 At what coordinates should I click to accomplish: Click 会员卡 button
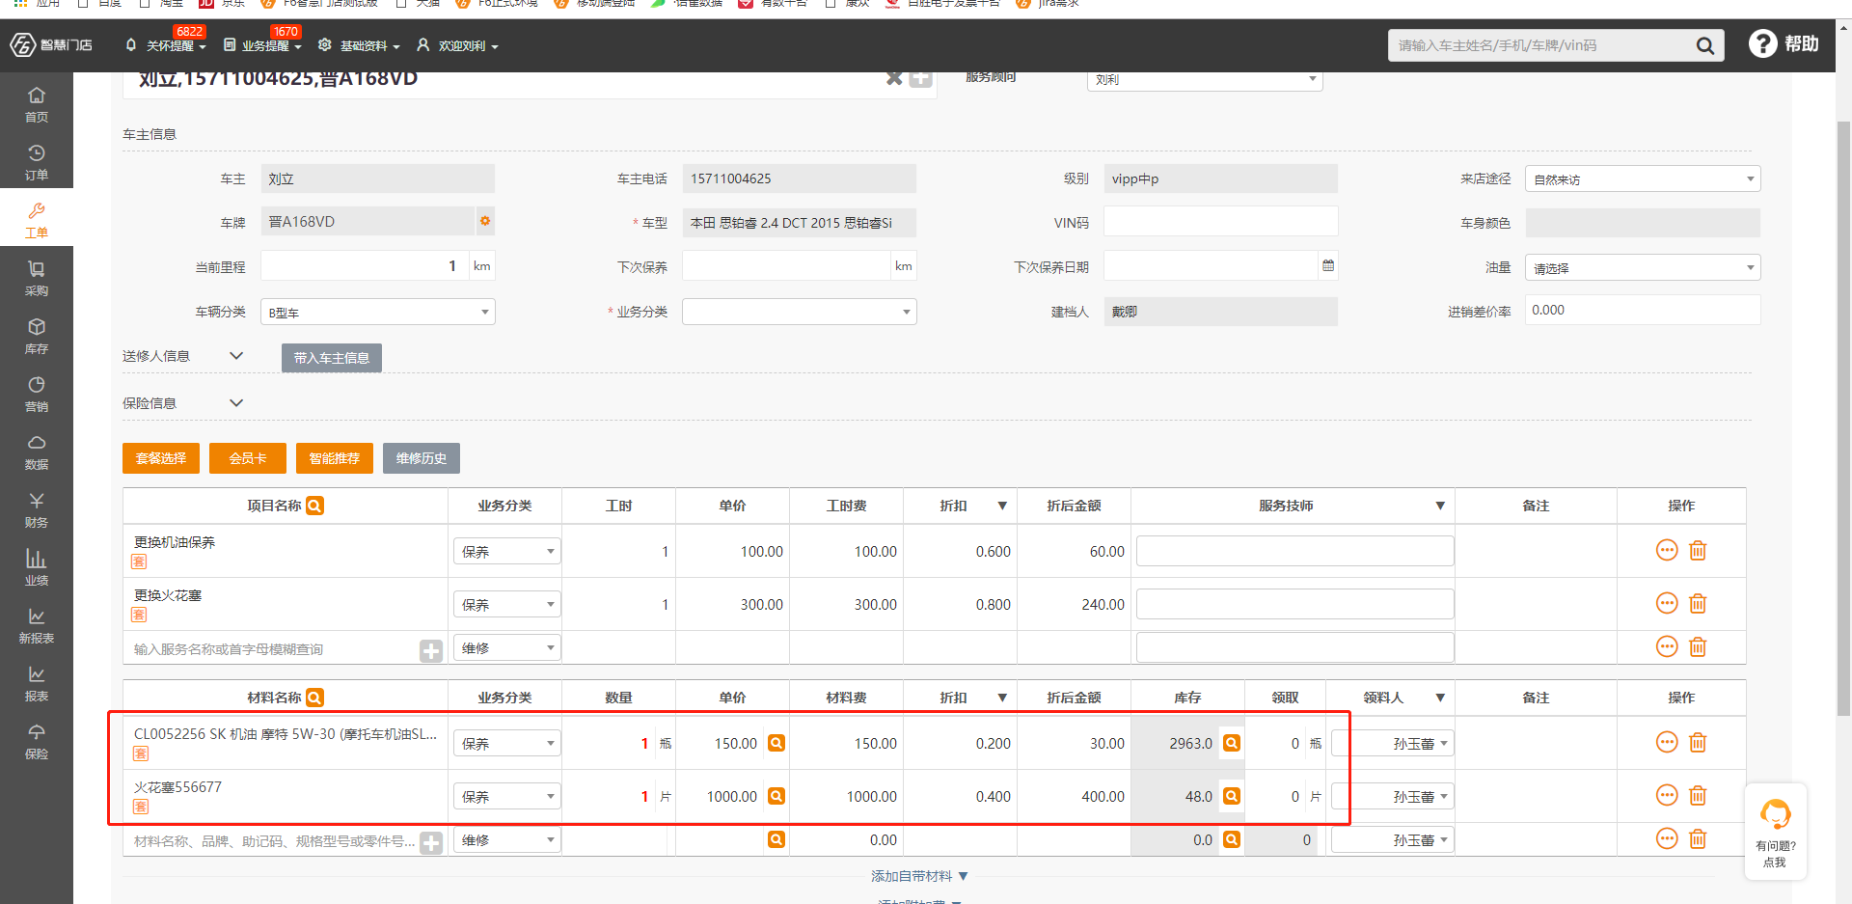pos(248,458)
